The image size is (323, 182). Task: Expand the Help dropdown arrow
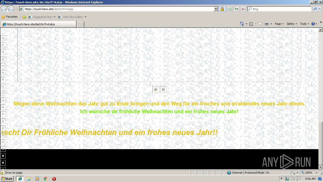316,24
